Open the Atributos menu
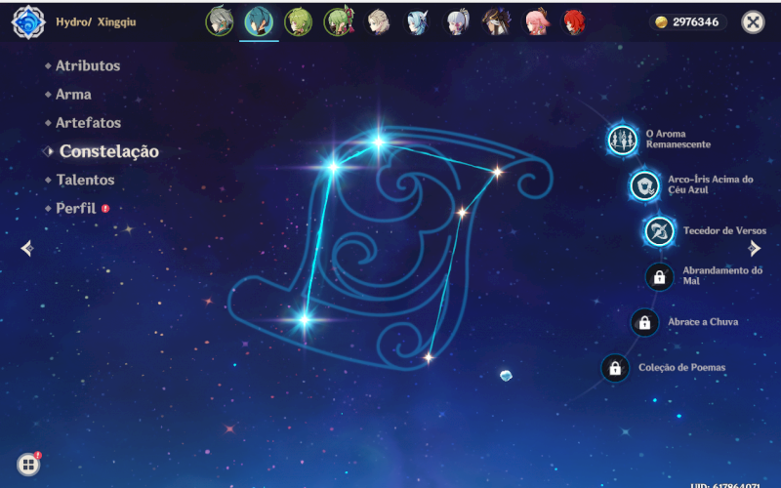This screenshot has width=781, height=488. coord(87,66)
